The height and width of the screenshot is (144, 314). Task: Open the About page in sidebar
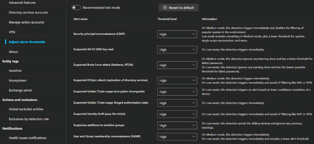[13, 52]
